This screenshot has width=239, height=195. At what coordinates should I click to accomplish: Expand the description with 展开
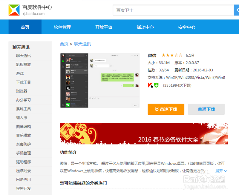click(221, 171)
